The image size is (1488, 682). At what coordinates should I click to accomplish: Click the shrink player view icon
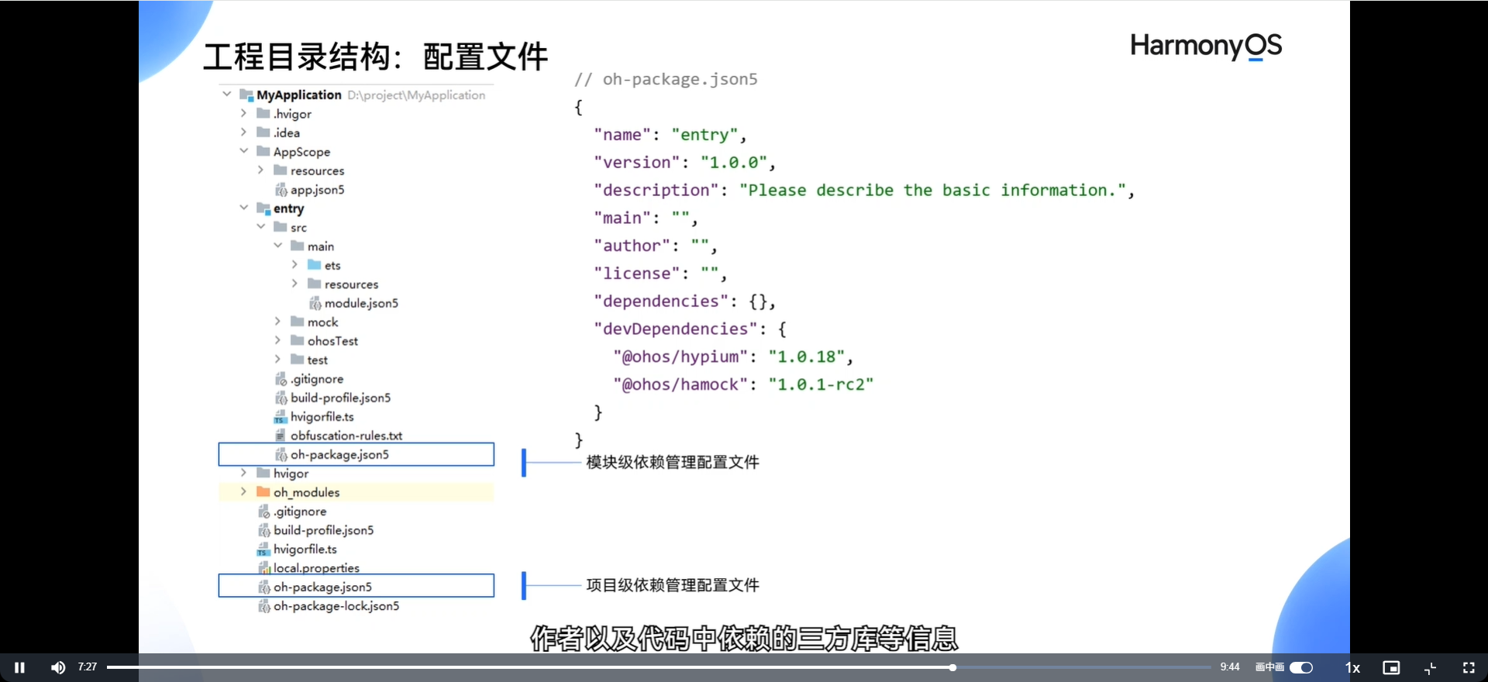pos(1430,667)
